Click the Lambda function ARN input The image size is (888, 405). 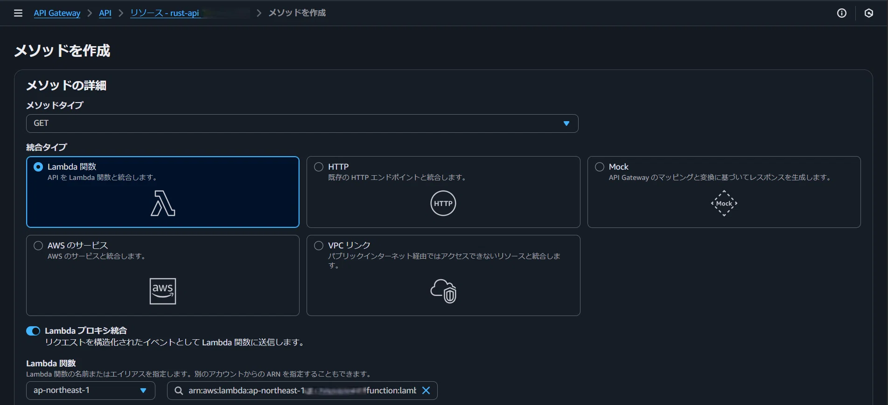(x=302, y=391)
